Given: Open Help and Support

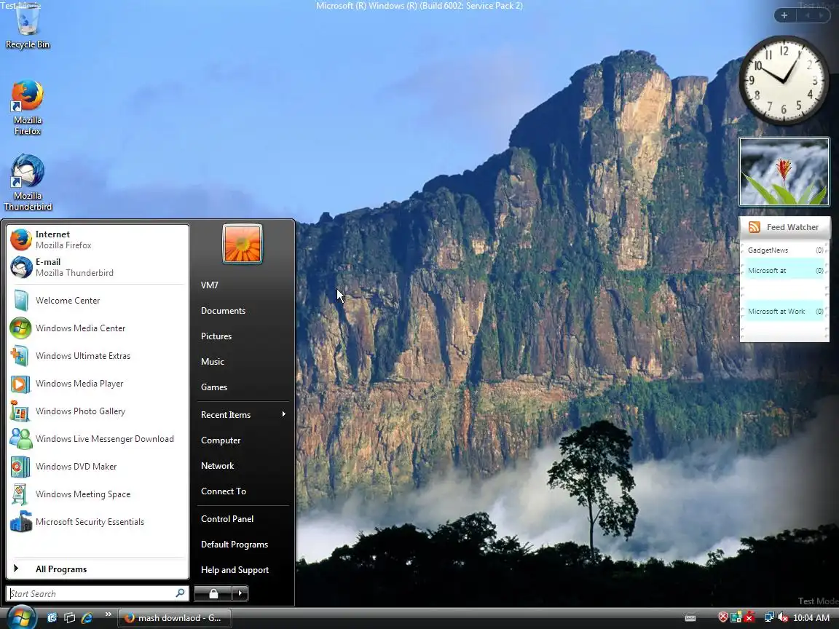Looking at the screenshot, I should pos(243,570).
